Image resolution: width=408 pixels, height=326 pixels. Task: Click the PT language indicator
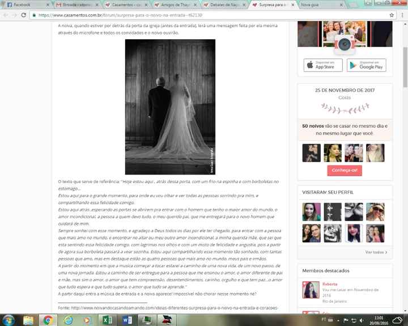[324, 320]
